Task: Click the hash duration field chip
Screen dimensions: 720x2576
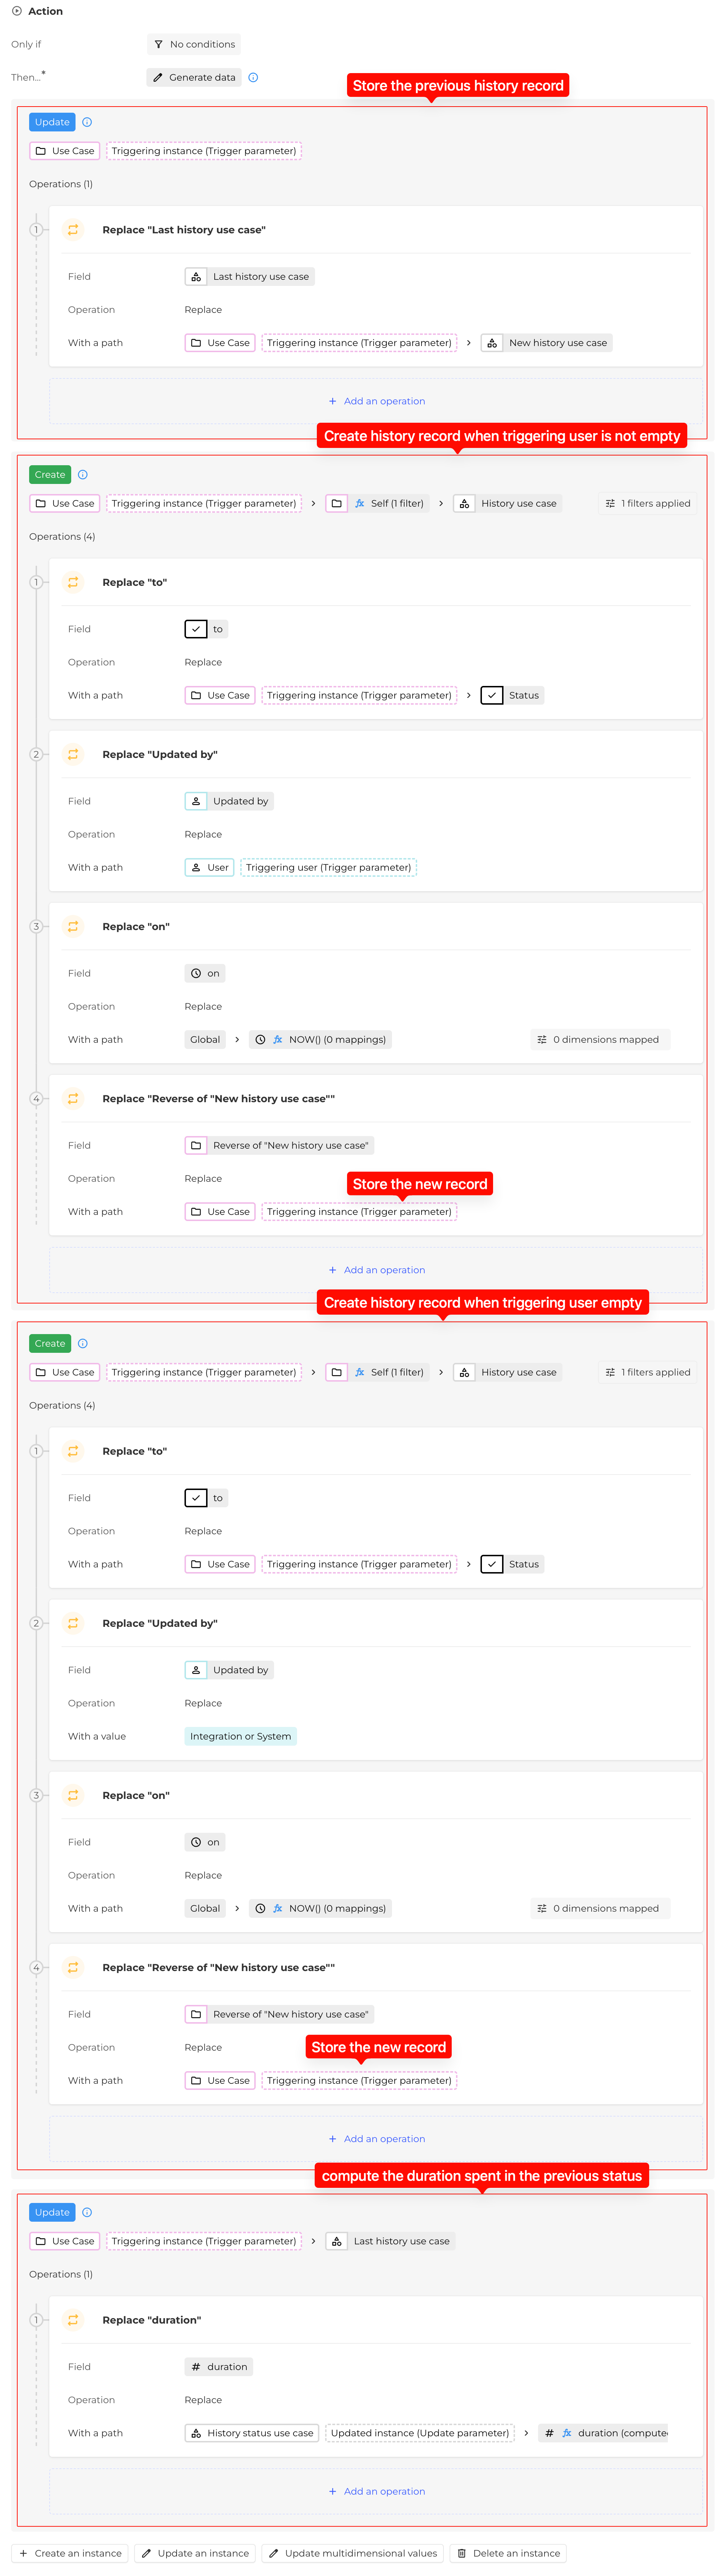Action: (x=219, y=2367)
